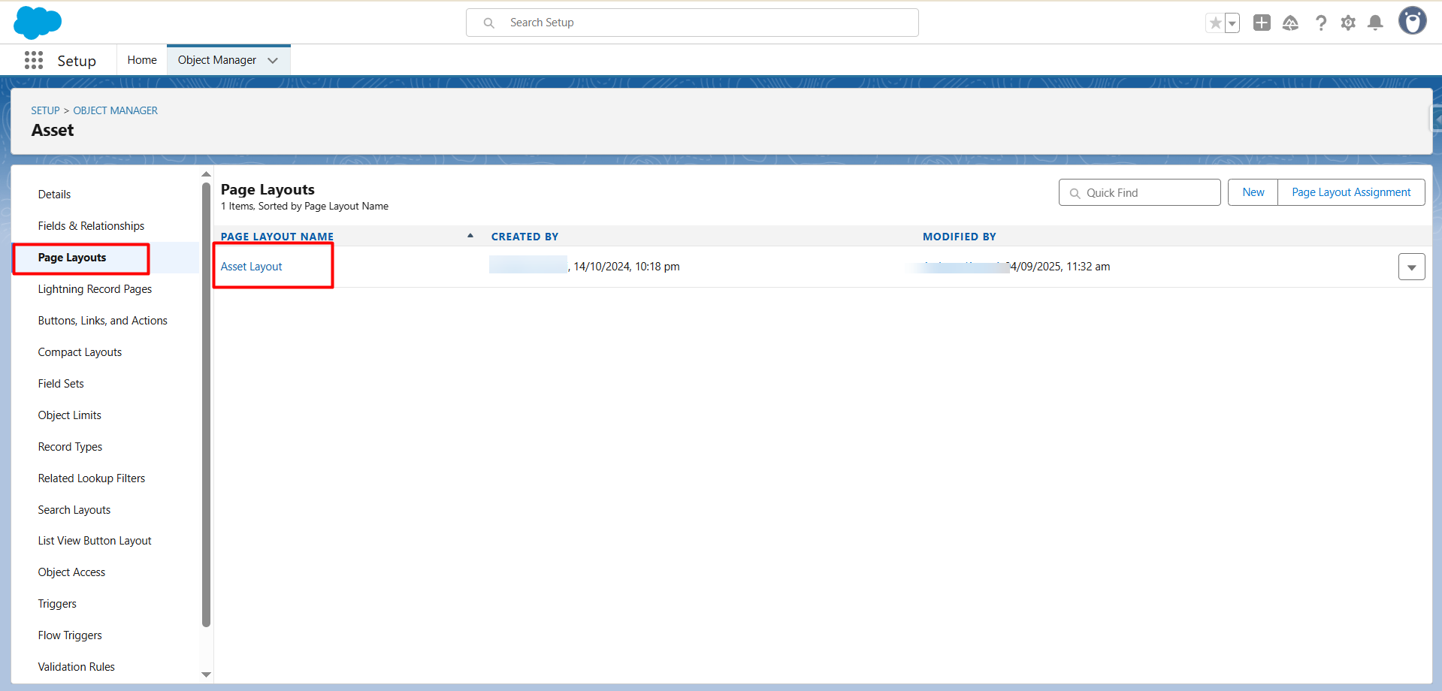Click into the Quick Find field
The width and height of the screenshot is (1442, 691).
coord(1139,192)
